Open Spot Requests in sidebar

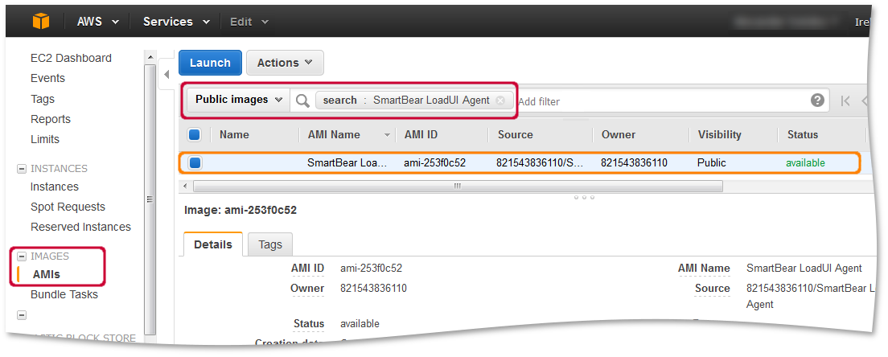pyautogui.click(x=68, y=207)
